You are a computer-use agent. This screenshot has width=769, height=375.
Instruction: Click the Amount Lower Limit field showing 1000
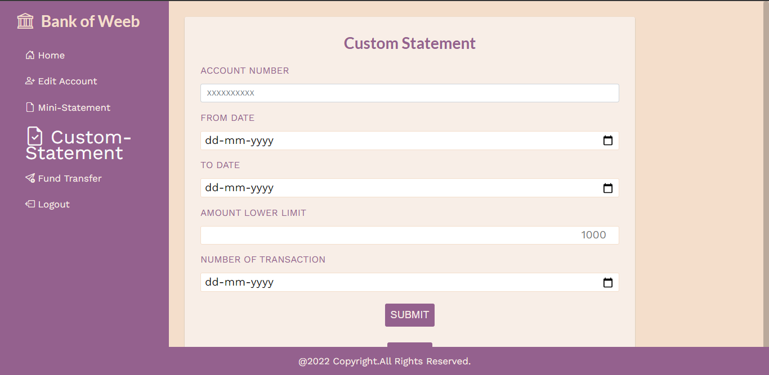409,235
